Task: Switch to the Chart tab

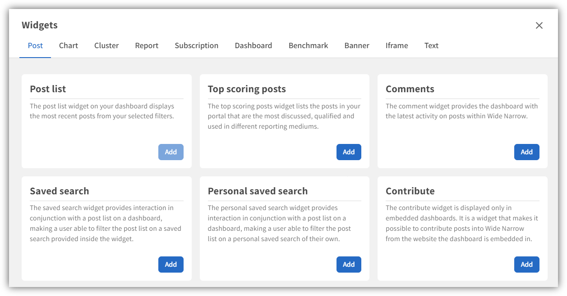Action: (x=69, y=45)
